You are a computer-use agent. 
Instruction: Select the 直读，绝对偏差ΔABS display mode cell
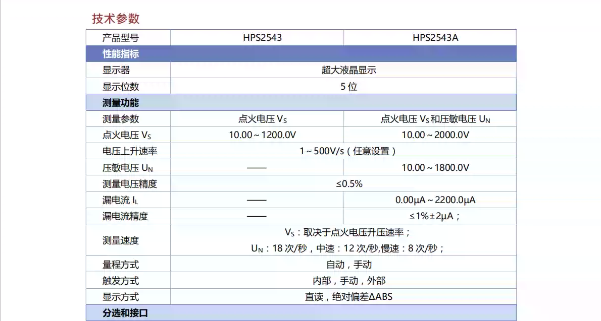point(348,297)
